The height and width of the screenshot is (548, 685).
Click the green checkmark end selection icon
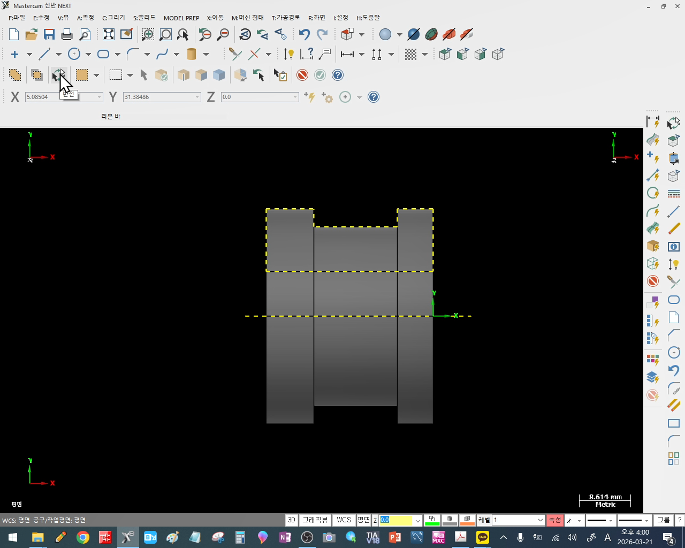coord(320,75)
